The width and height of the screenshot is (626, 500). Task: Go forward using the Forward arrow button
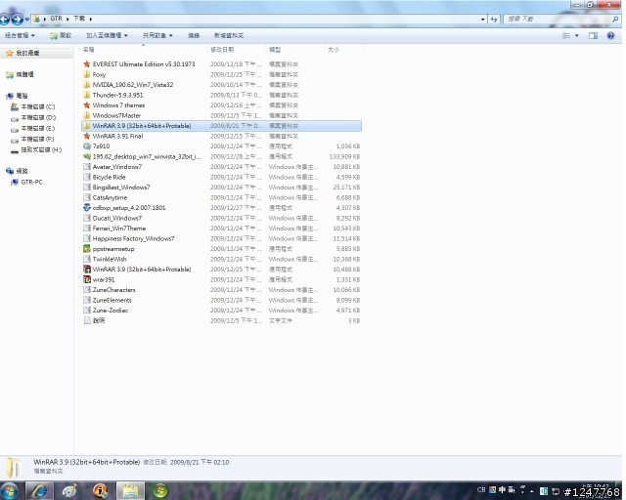pos(17,19)
